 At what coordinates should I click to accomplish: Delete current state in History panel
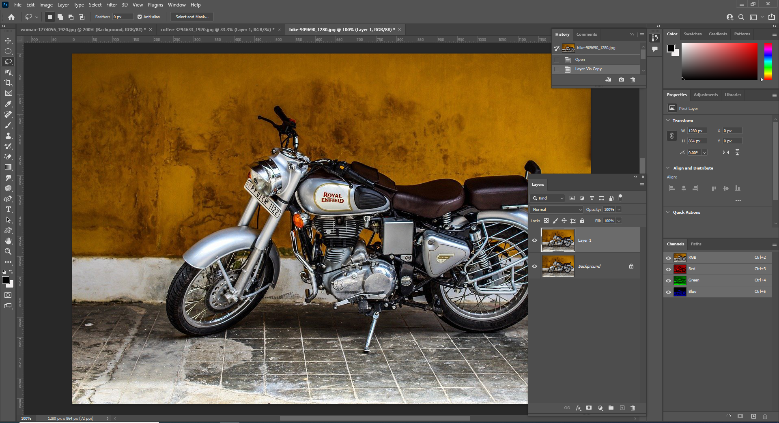pyautogui.click(x=633, y=80)
